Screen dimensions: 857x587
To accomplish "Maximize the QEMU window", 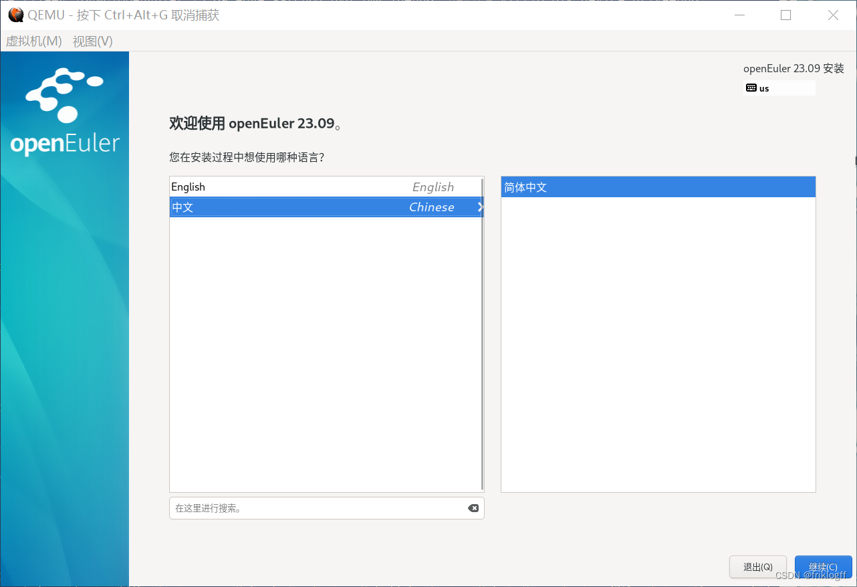I will (785, 15).
